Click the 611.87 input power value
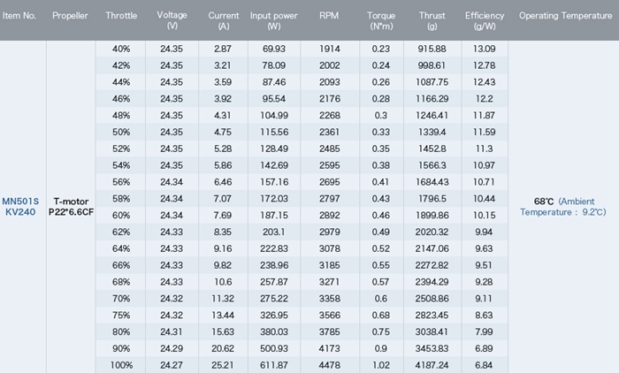 point(274,365)
